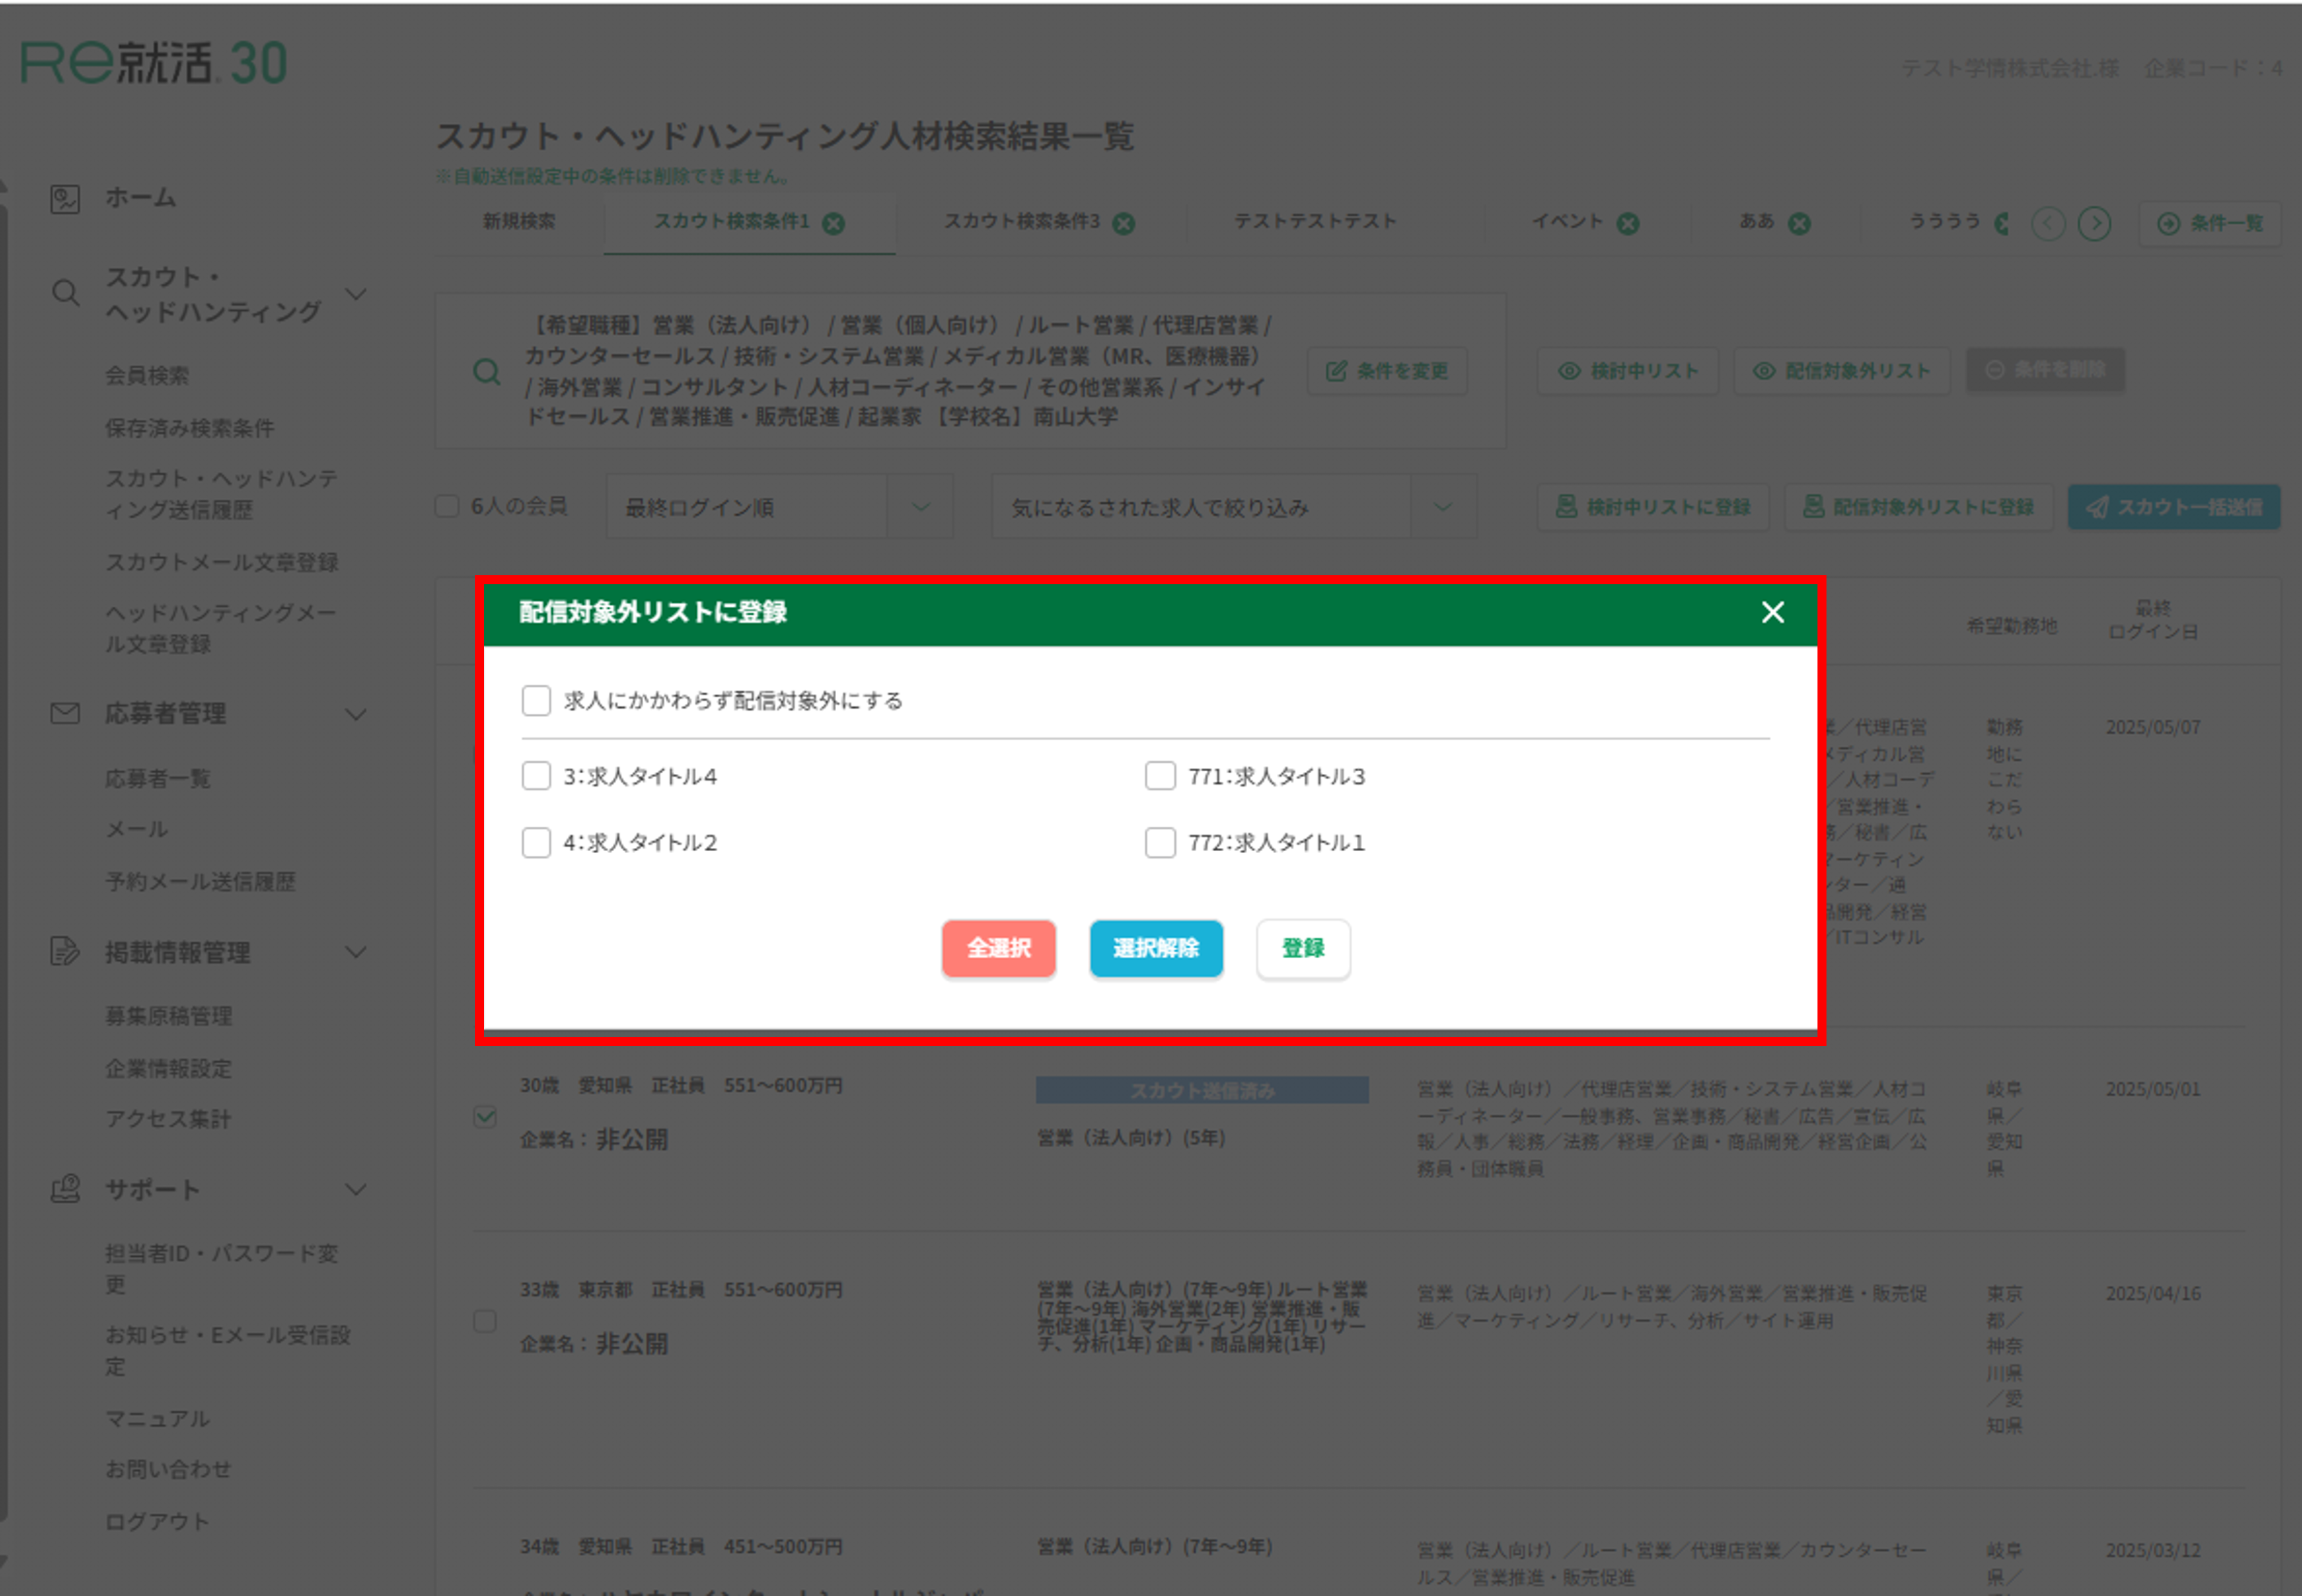Uncheck the 30歳 愛知県 member row checkbox
2302x1596 pixels.
tap(485, 1116)
